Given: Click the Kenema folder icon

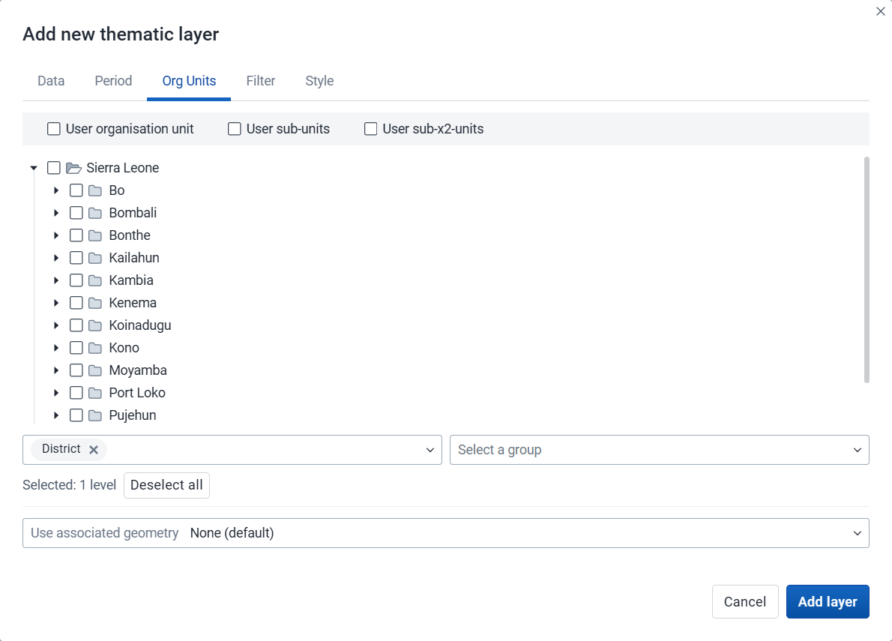Looking at the screenshot, I should 95,303.
